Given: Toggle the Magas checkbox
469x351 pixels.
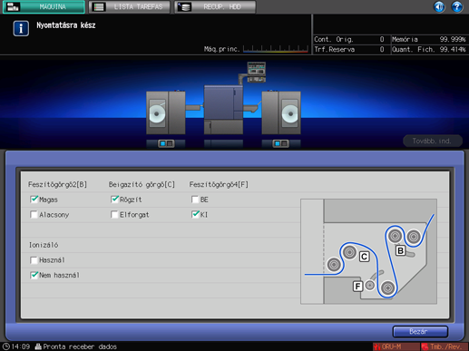Looking at the screenshot, I should pos(34,200).
